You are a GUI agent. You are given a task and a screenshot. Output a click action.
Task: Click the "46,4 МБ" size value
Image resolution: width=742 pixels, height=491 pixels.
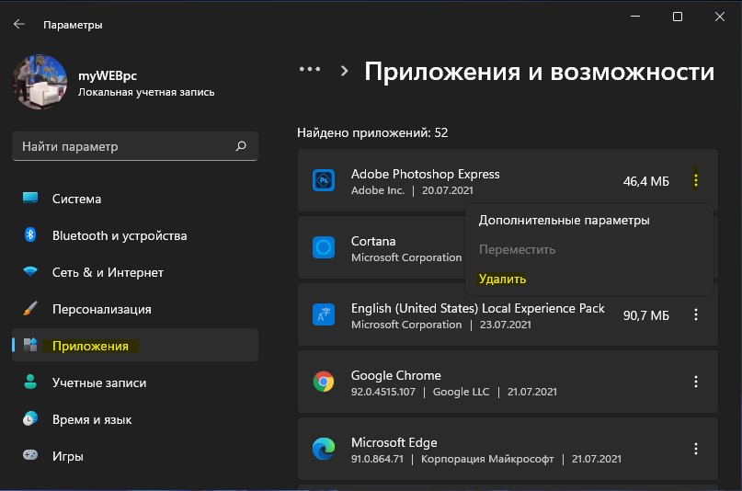tap(646, 181)
